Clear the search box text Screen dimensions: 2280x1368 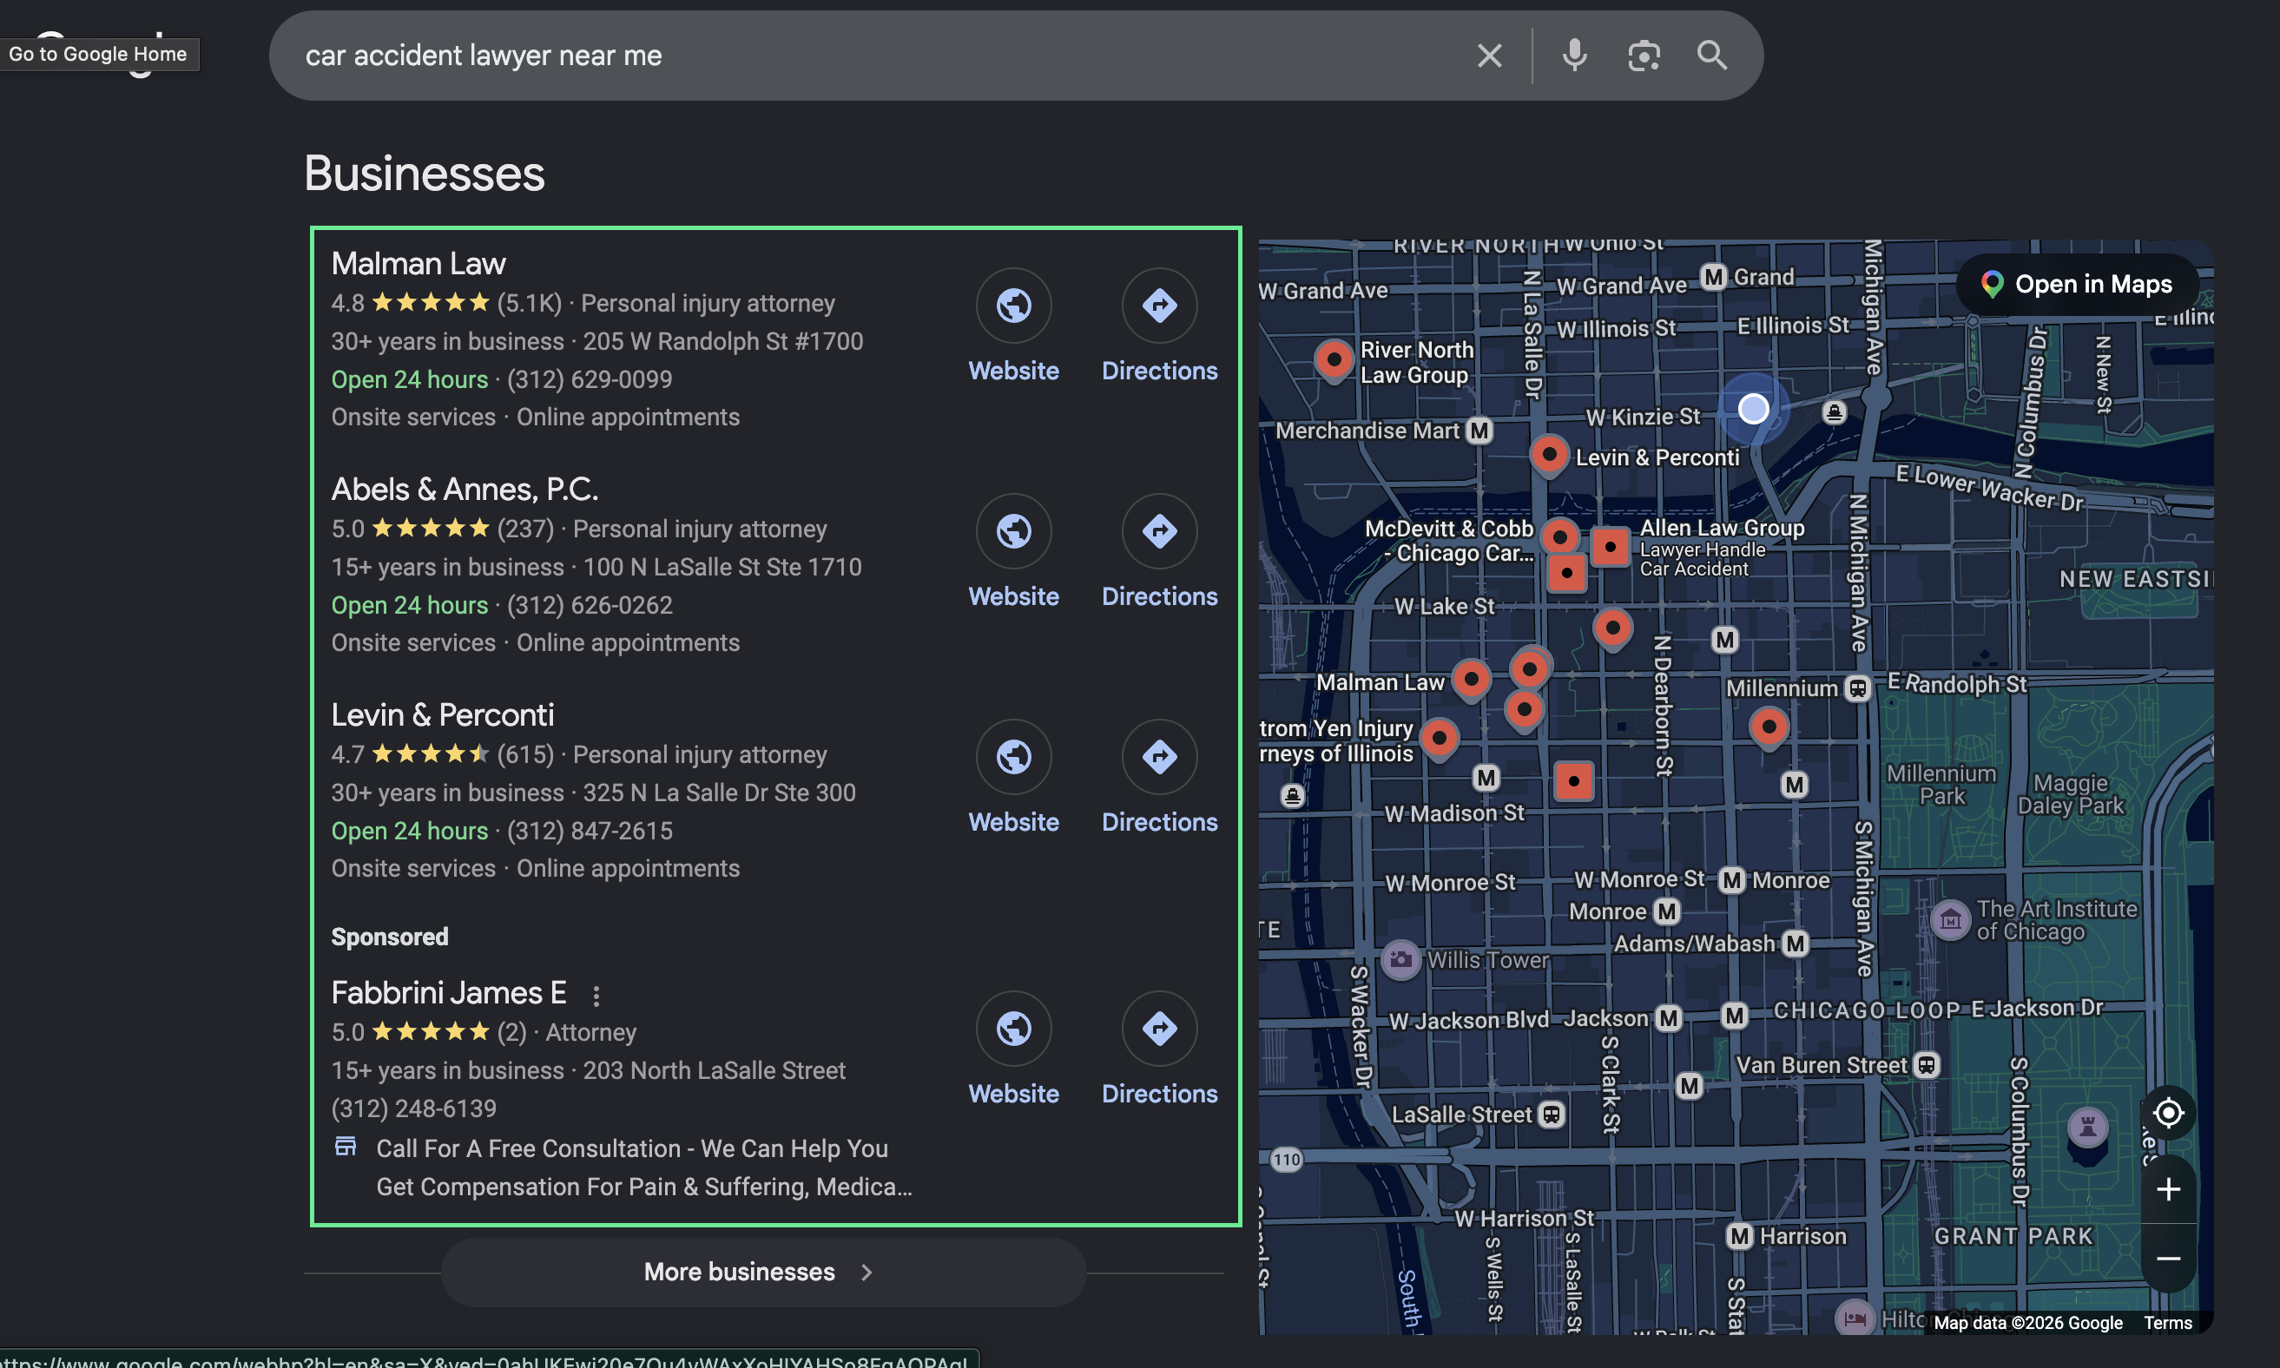click(x=1489, y=56)
